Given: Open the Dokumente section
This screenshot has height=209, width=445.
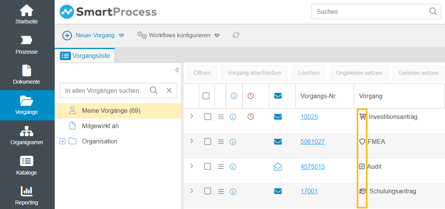Looking at the screenshot, I should coord(27,71).
